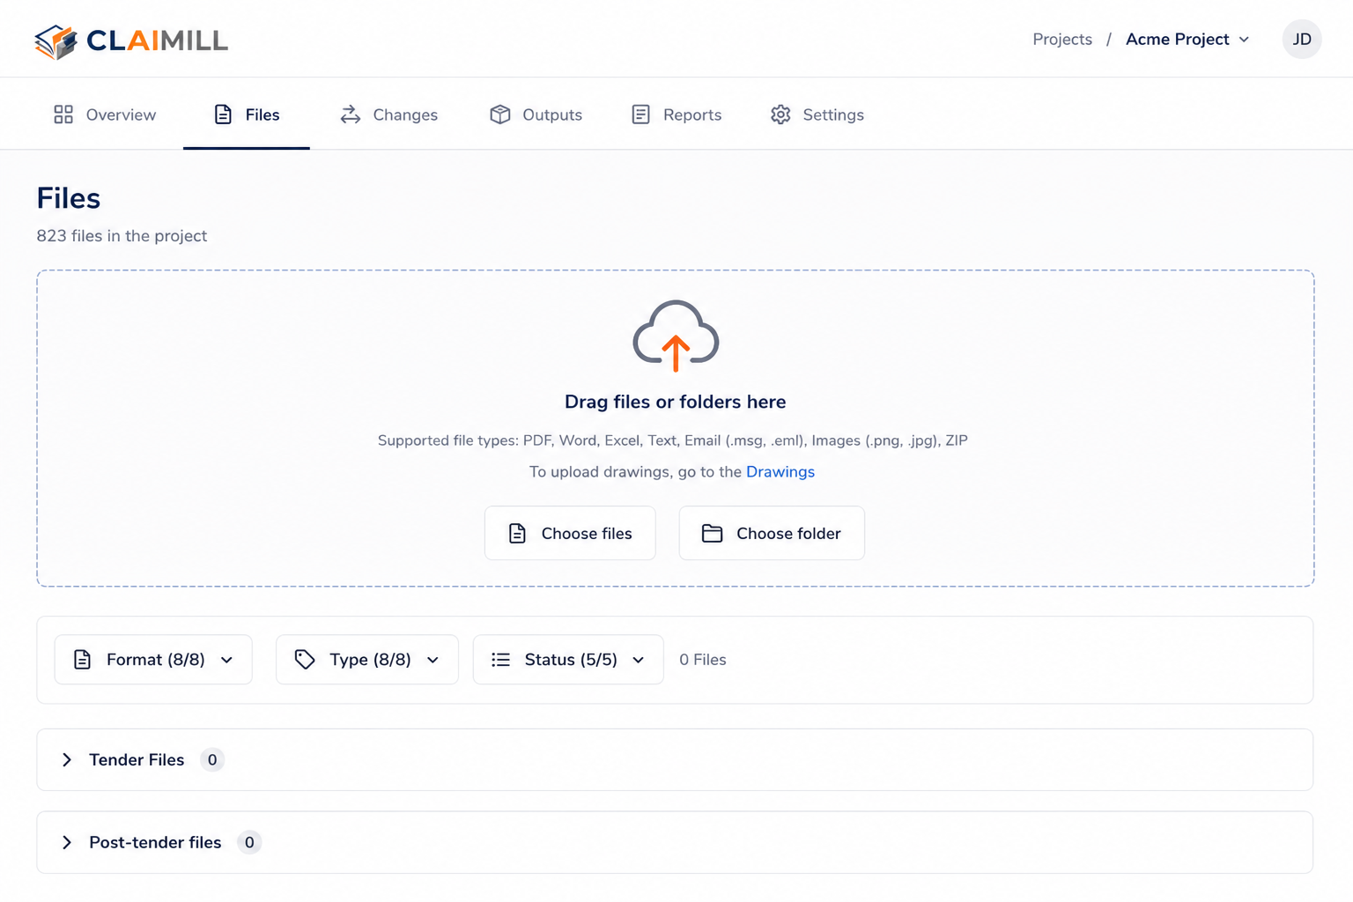Click the Choose folder button

click(772, 533)
